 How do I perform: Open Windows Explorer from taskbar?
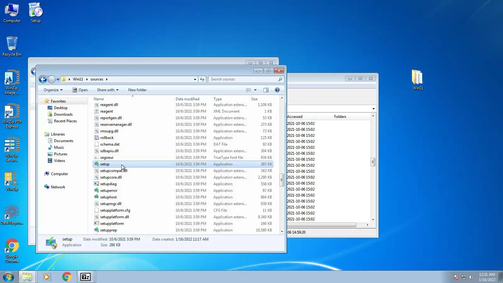point(27,277)
